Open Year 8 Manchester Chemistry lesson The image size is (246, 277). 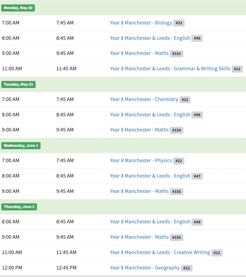point(144,99)
